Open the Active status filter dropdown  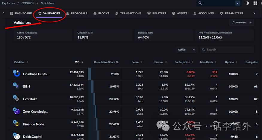coord(187,50)
